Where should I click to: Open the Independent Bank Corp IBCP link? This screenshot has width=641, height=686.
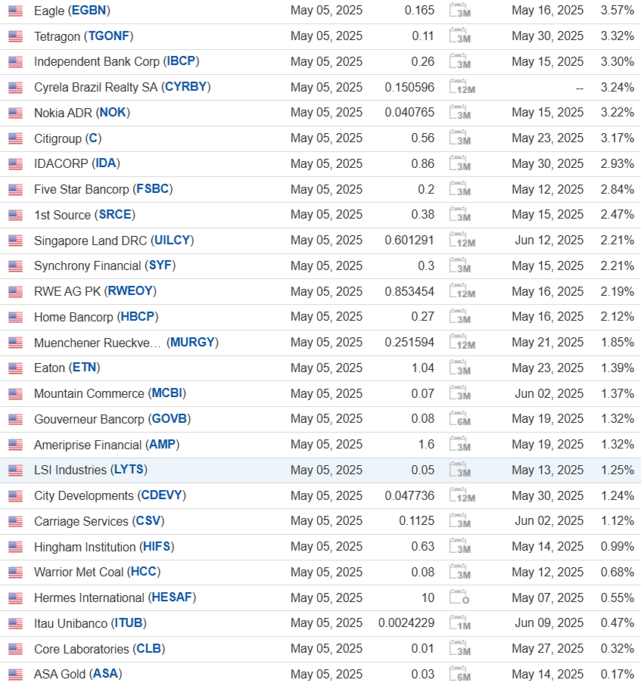(182, 61)
